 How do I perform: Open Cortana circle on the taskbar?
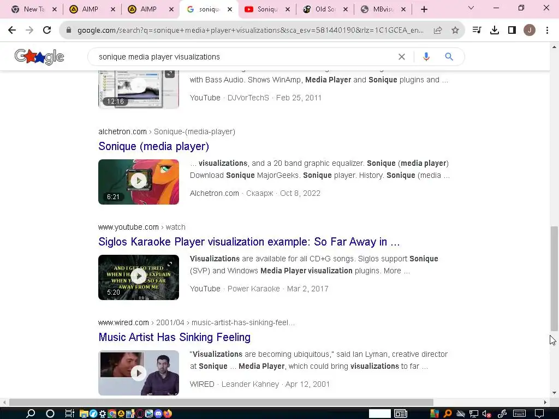coord(50,414)
